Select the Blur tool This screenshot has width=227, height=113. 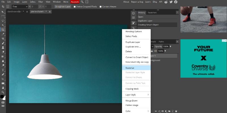click(x=3, y=61)
